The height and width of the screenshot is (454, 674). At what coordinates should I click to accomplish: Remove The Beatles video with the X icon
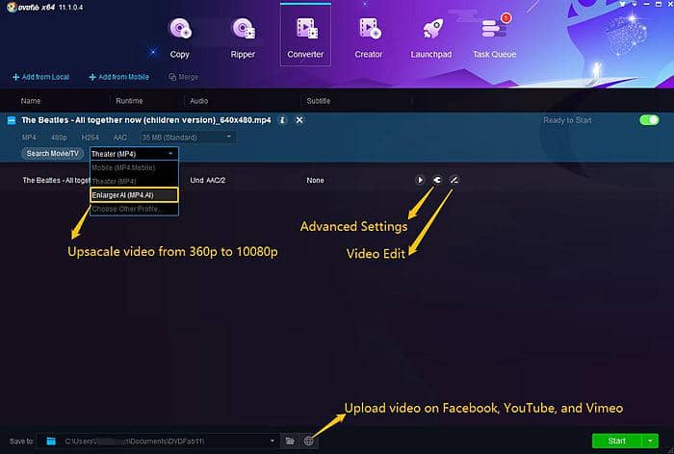point(299,120)
